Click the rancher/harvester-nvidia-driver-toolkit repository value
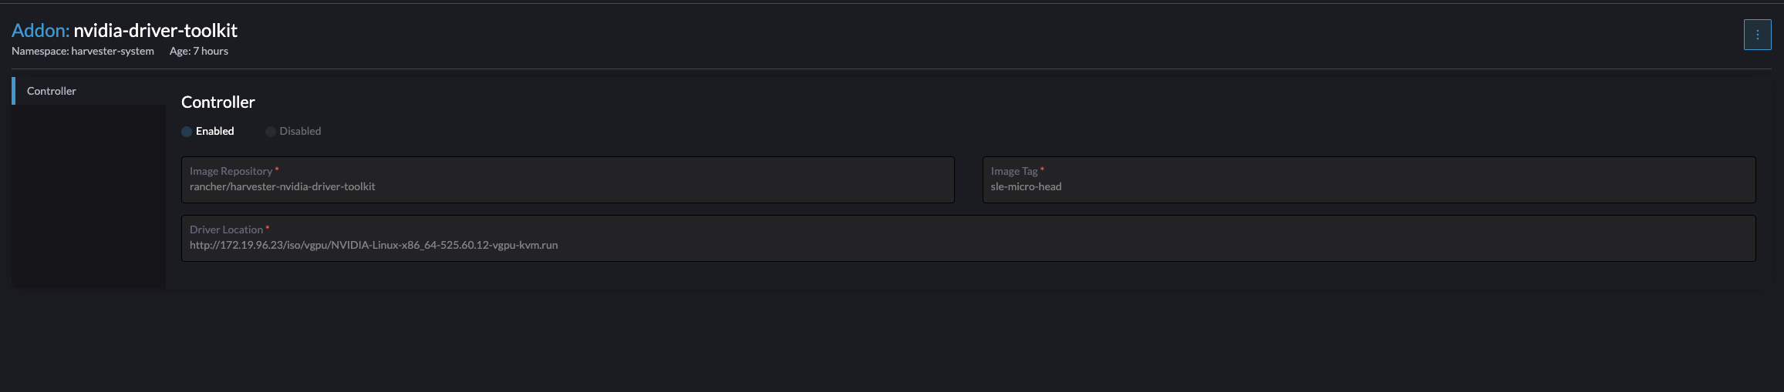The image size is (1784, 392). click(x=282, y=187)
